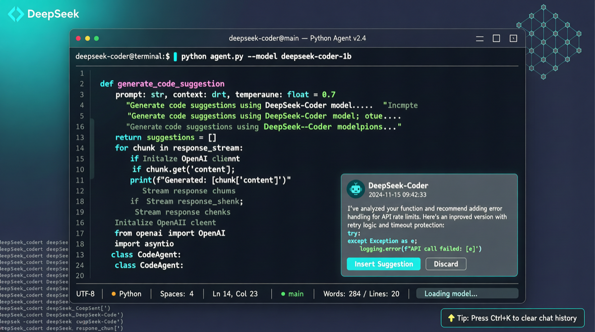Click the green zoom dot in the title bar

[96, 38]
